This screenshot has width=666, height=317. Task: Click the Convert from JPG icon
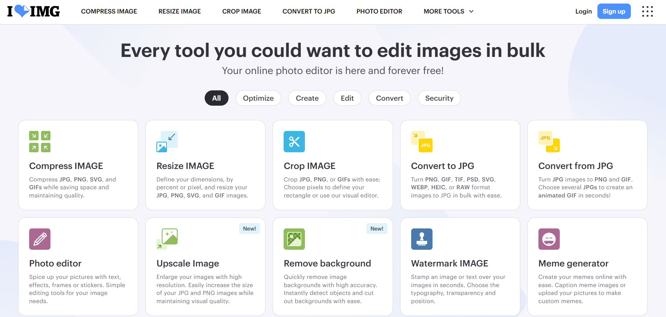point(549,142)
